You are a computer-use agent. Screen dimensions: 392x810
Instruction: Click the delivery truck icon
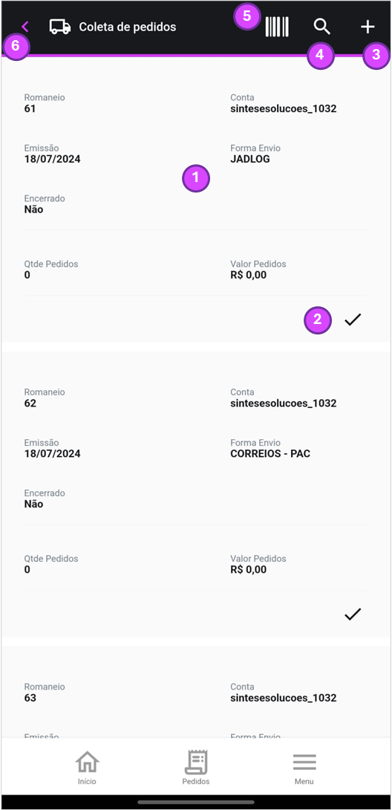(x=60, y=27)
